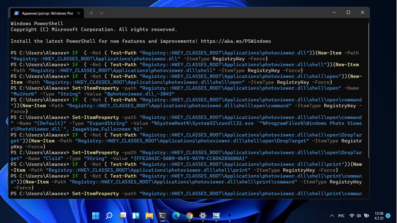
Task: Open Task View on the taskbar
Action: pos(122,215)
